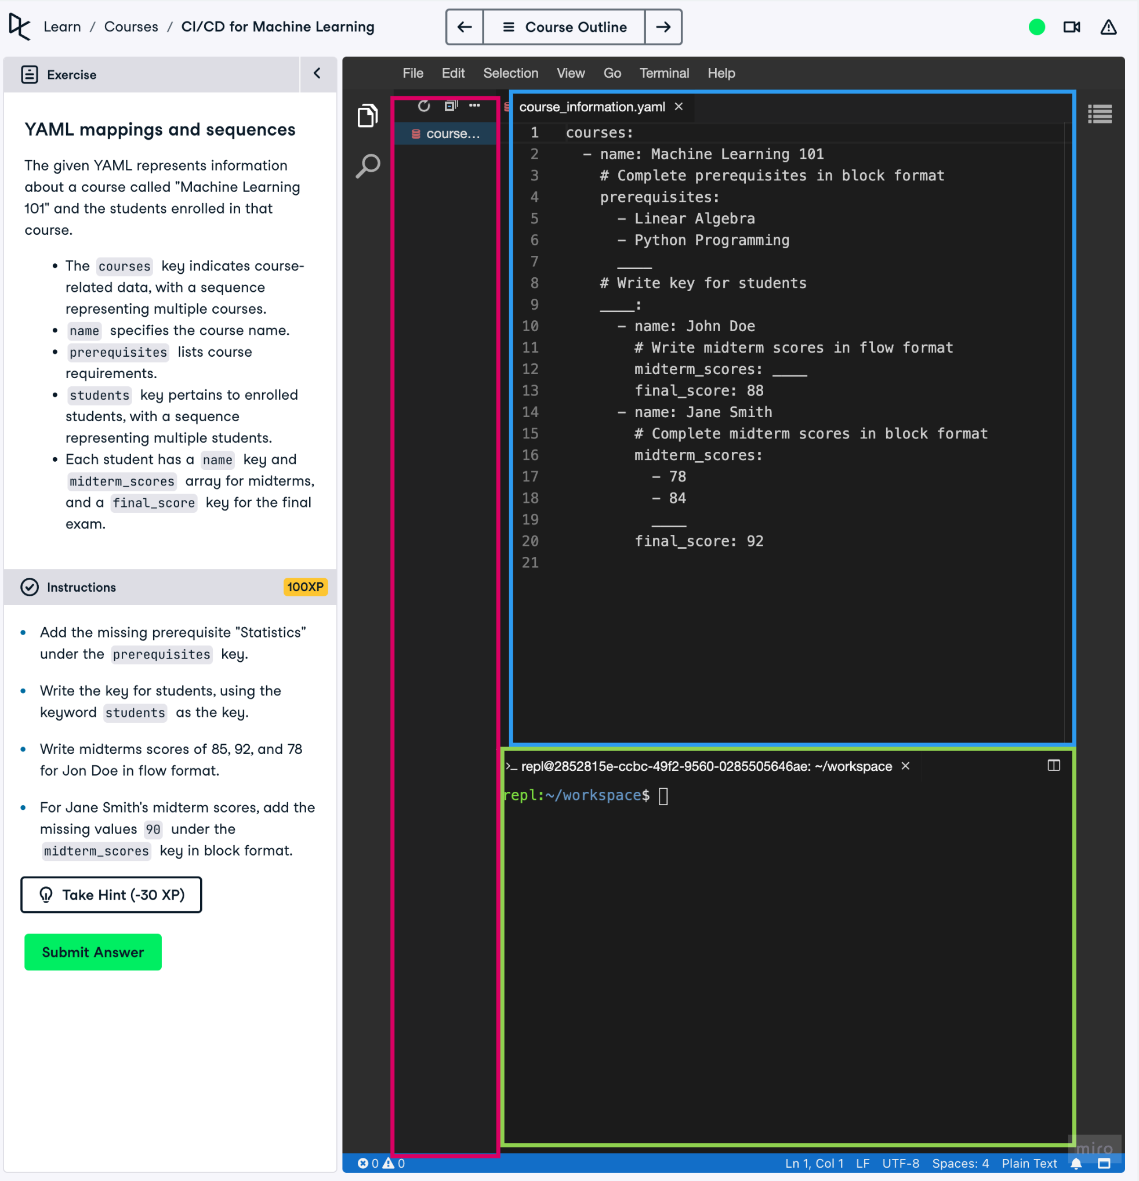Open the Go menu
Screen dimensions: 1139x1181
(x=612, y=73)
